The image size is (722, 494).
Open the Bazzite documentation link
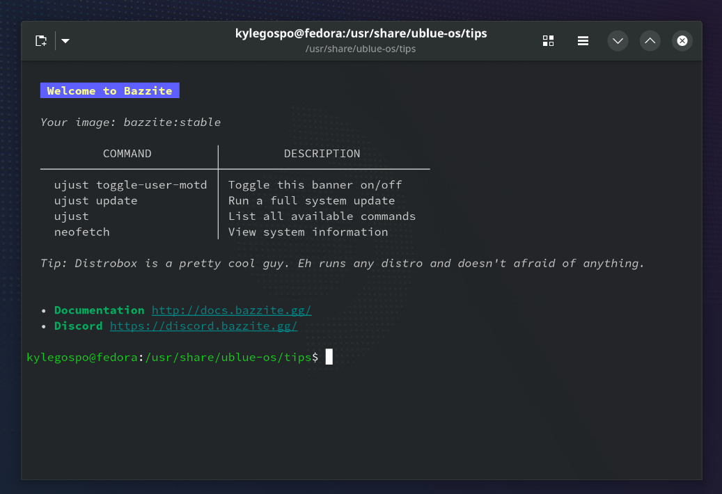(231, 310)
